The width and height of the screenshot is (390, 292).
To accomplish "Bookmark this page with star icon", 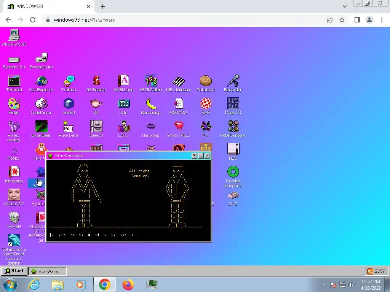I will tap(342, 20).
